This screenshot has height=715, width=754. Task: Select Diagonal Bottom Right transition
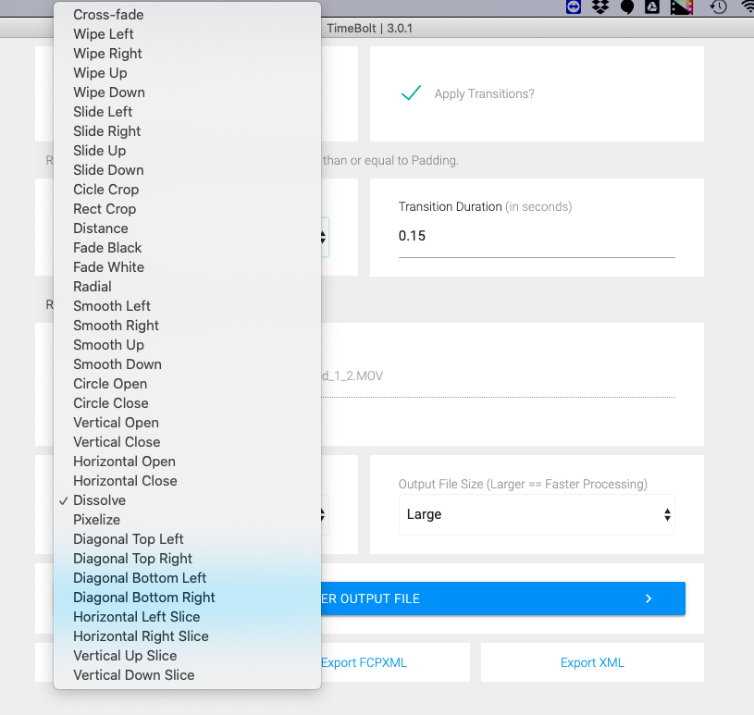(144, 598)
